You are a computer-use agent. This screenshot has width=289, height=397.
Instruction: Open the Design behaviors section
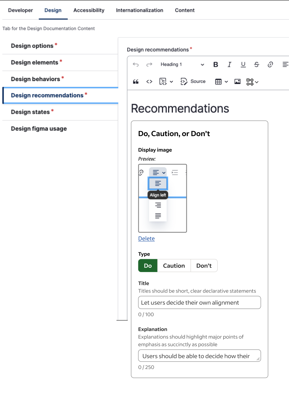(60, 79)
